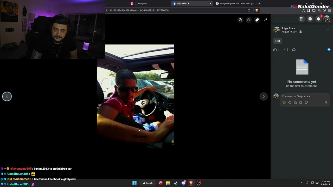Screen dimensions: 333x187
Task: Switch commenting identity via avatar chevron
Action: click(278, 98)
